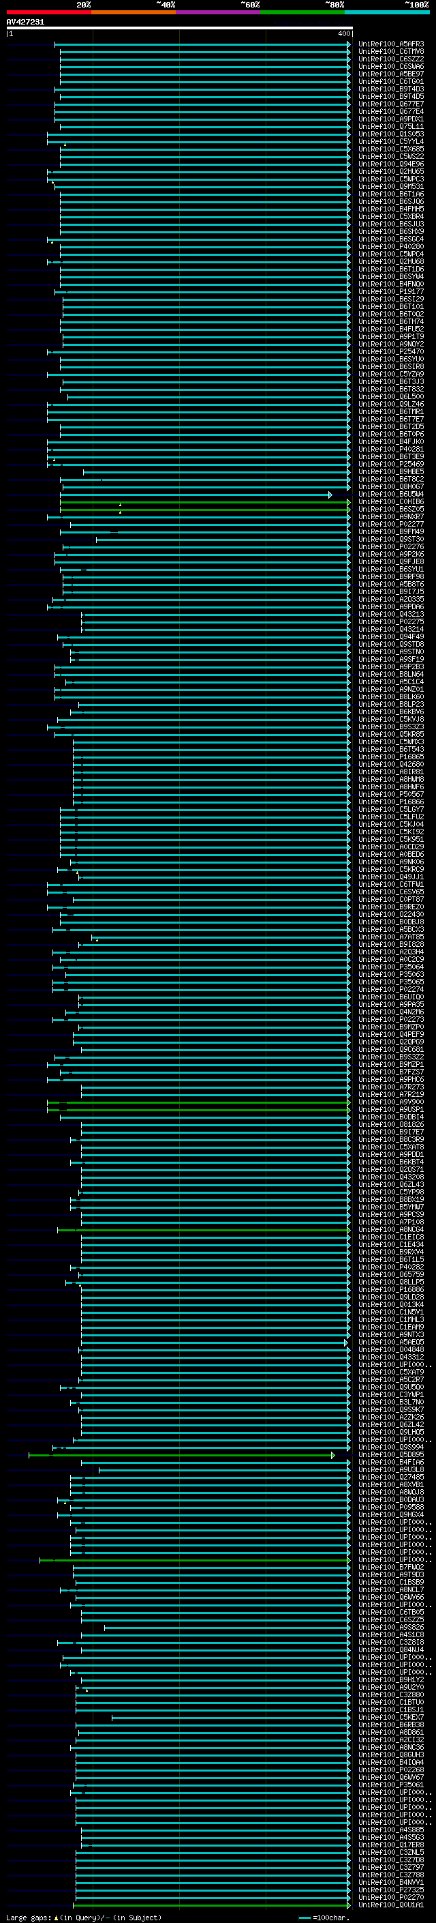The width and height of the screenshot is (436, 1923).
Task: Open the UniRef100_P16886 hit
Action: point(390,1289)
